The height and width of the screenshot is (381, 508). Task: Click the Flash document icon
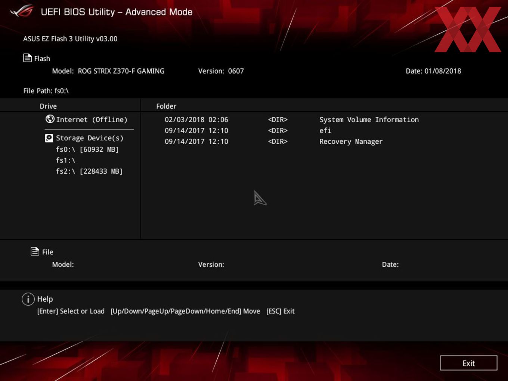pyautogui.click(x=27, y=58)
